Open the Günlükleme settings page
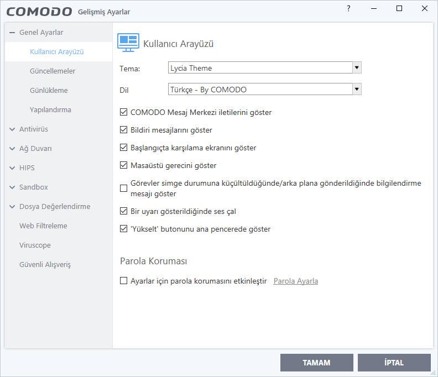The width and height of the screenshot is (438, 377). (x=49, y=91)
